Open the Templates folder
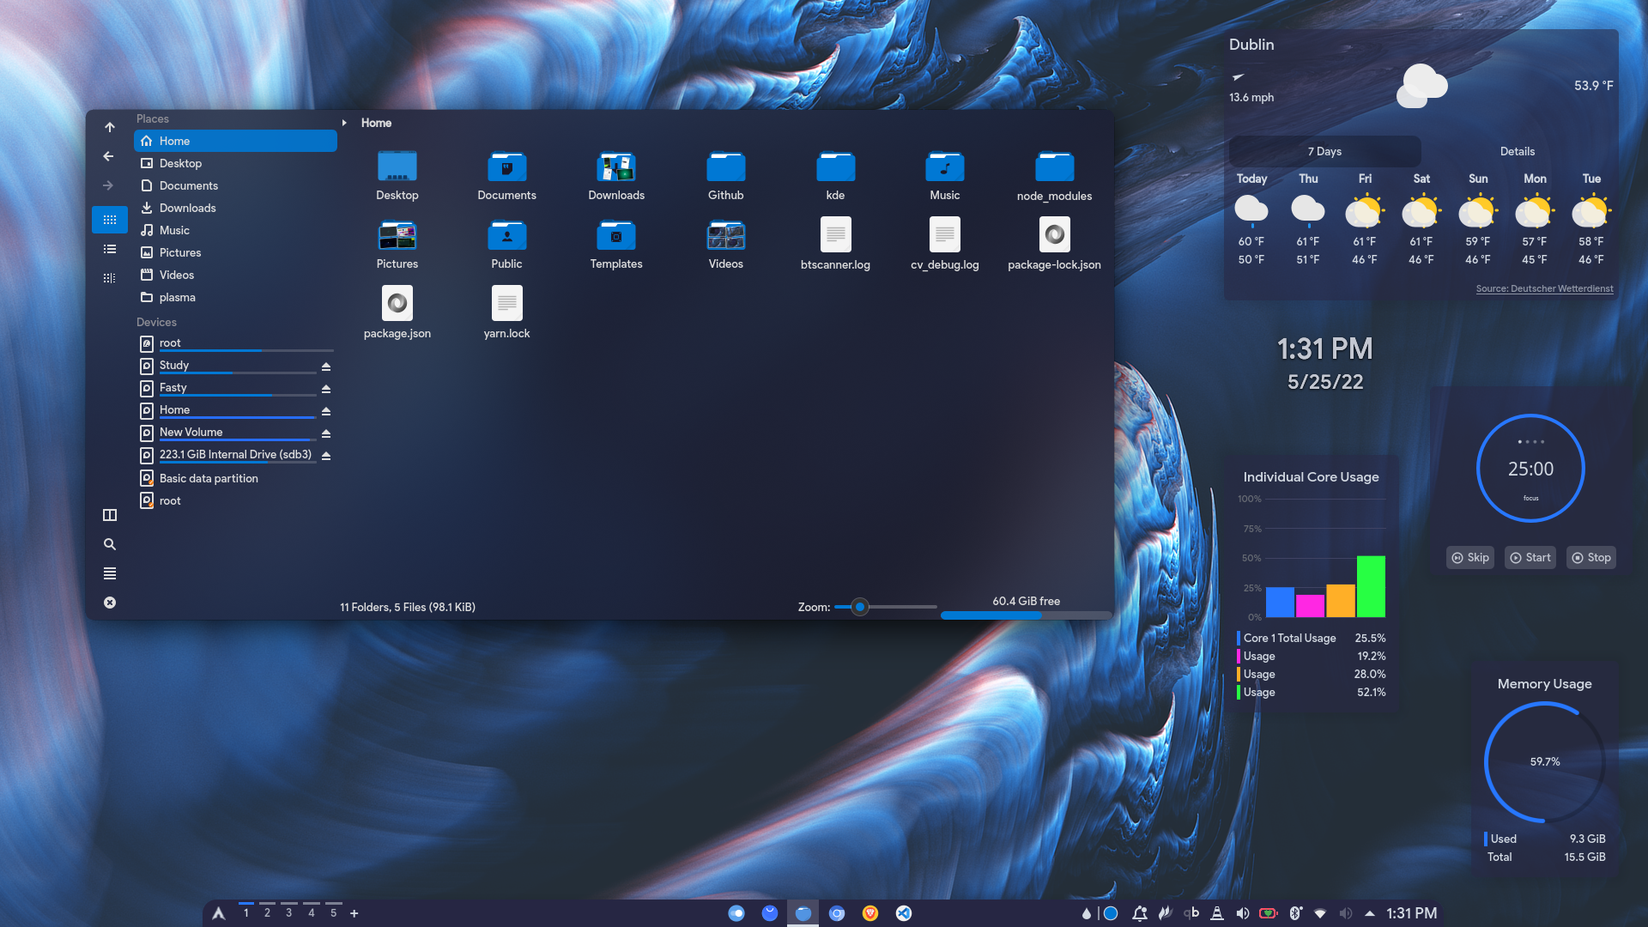 coord(616,245)
